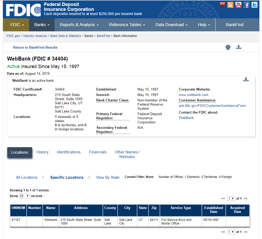262x239 pixels.
Task: Open the Reports & Analysis dropdown menu
Action: (x=79, y=25)
